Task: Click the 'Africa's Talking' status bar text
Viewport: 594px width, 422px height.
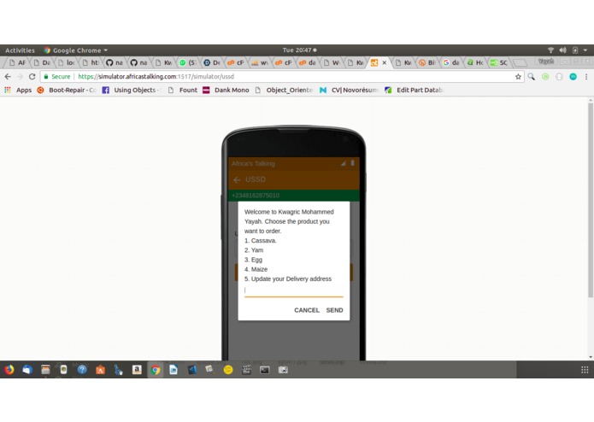Action: click(x=253, y=163)
